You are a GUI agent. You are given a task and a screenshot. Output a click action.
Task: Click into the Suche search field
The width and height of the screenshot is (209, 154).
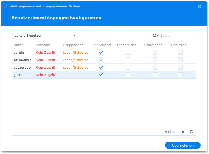[177, 35]
